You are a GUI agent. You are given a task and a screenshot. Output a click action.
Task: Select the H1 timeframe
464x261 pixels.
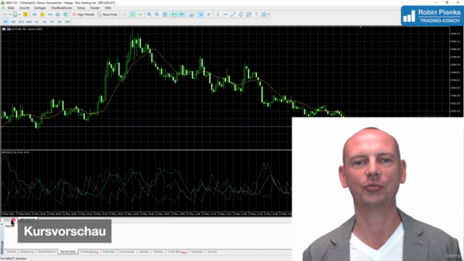click(x=37, y=22)
